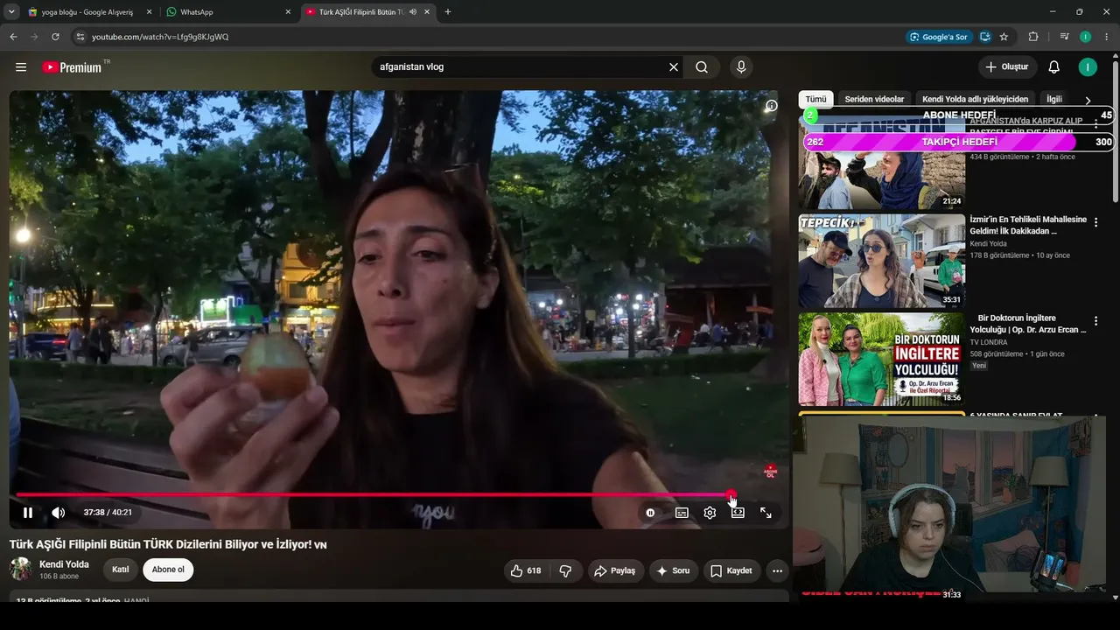
Task: Subscribe with the Abone ol button
Action: (168, 570)
